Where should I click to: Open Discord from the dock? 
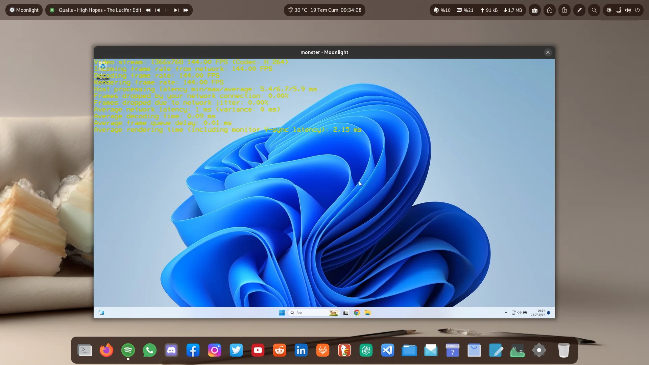click(x=171, y=350)
